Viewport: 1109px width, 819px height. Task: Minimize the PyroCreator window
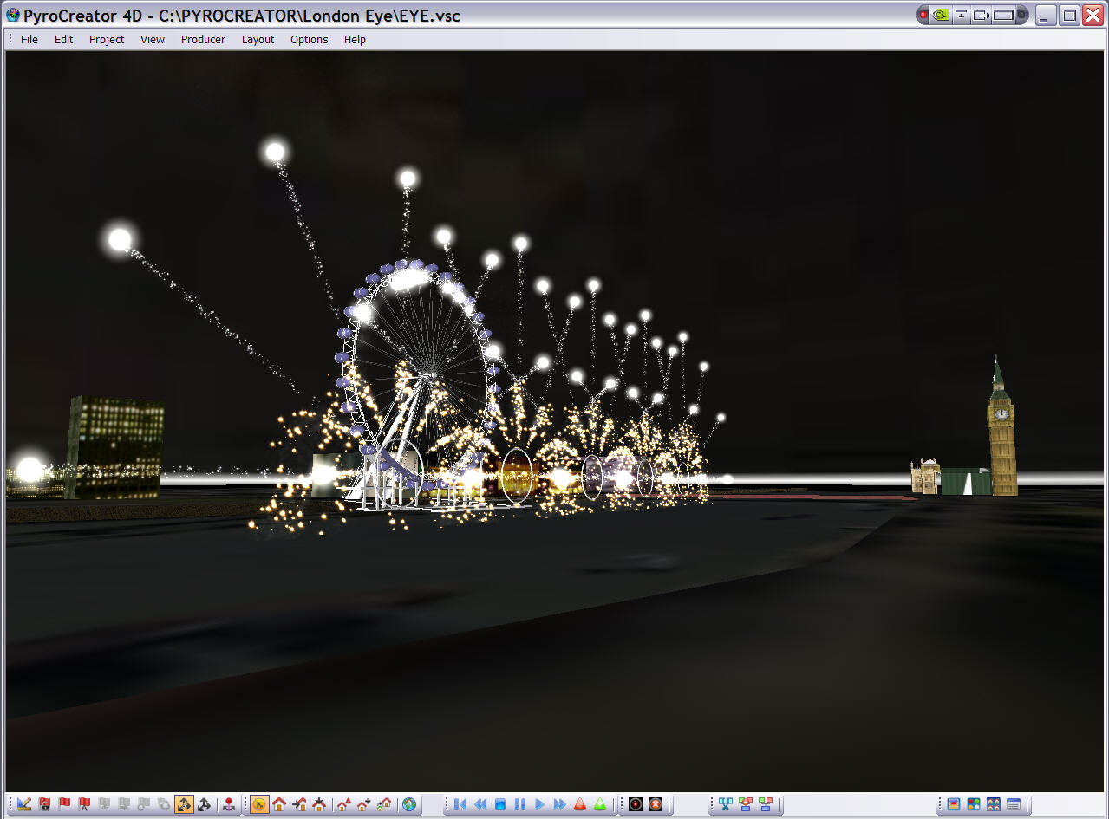(1047, 15)
